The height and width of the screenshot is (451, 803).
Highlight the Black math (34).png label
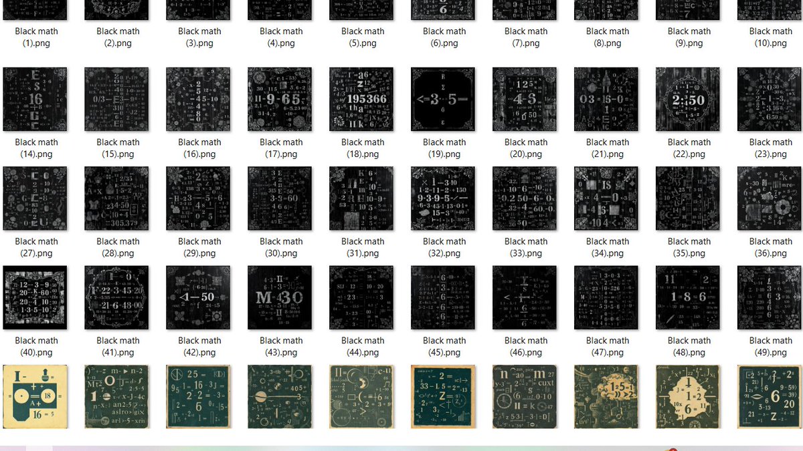(x=608, y=247)
